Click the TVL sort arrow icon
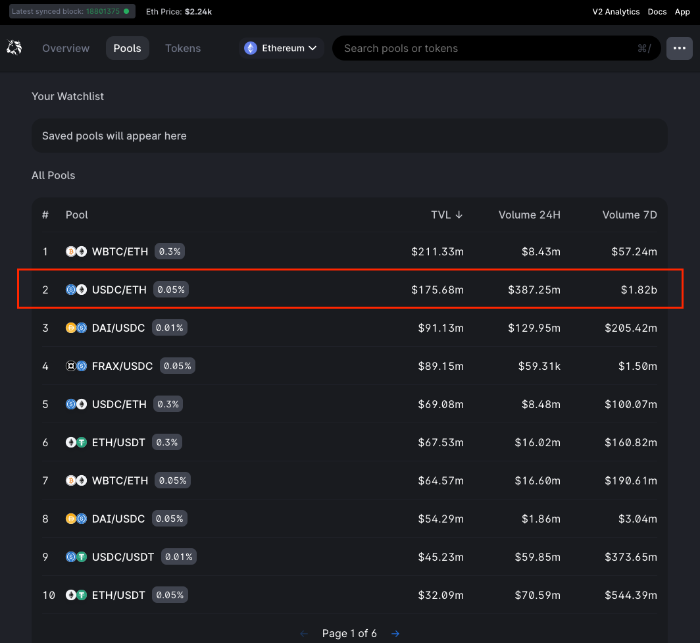Image resolution: width=700 pixels, height=643 pixels. click(x=459, y=215)
